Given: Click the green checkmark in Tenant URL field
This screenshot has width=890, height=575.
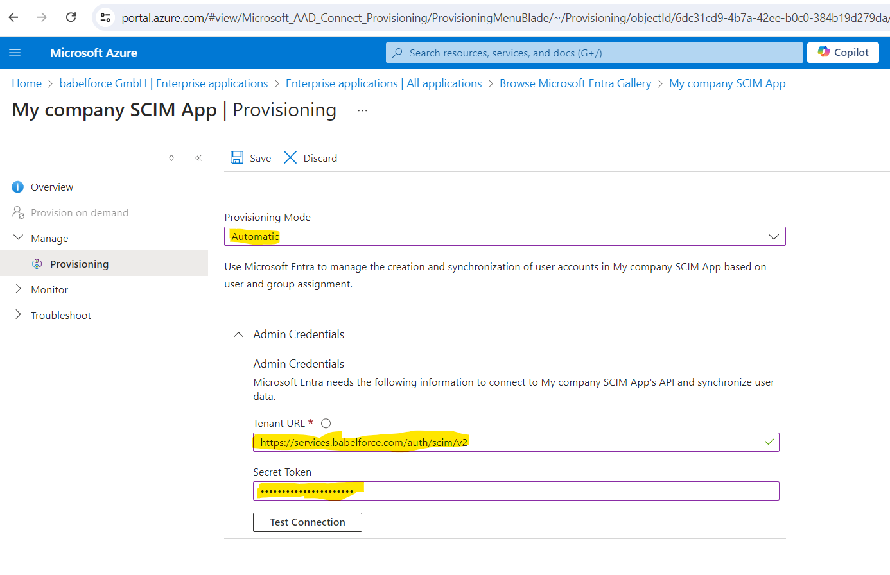Looking at the screenshot, I should point(769,442).
